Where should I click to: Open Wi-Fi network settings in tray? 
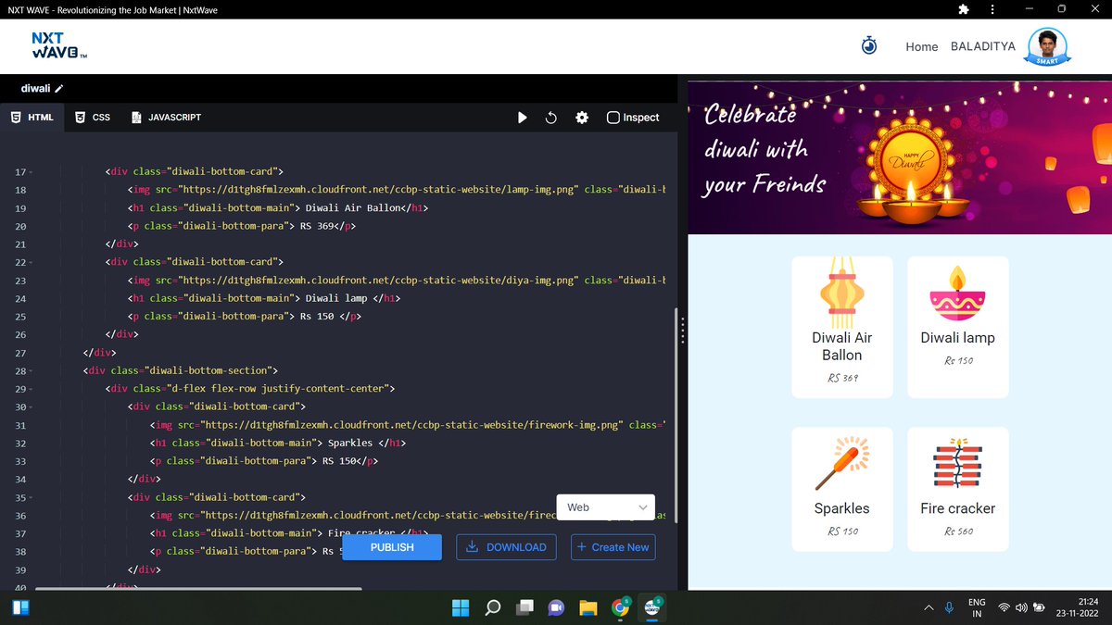point(1004,607)
